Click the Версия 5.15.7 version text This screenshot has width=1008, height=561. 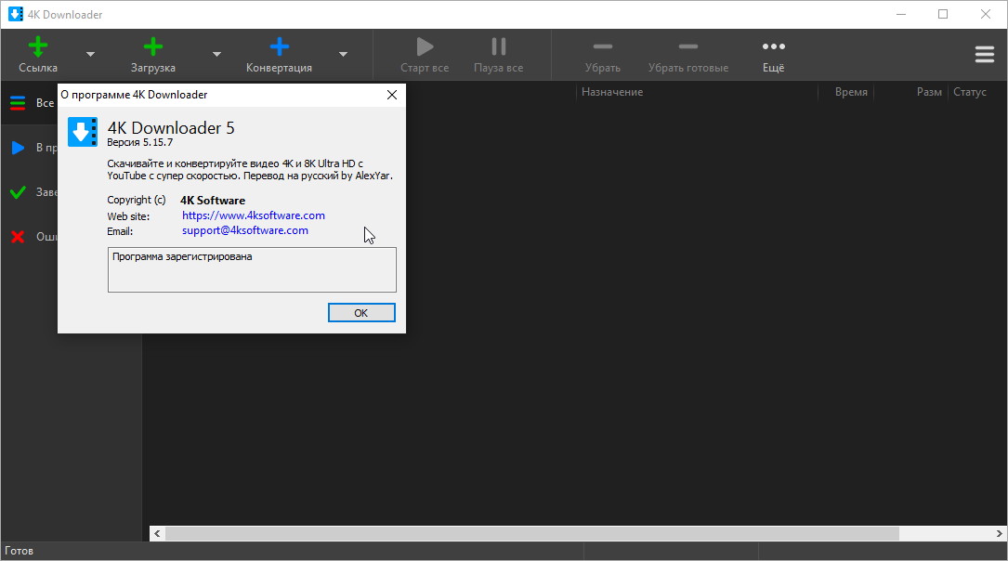click(139, 142)
